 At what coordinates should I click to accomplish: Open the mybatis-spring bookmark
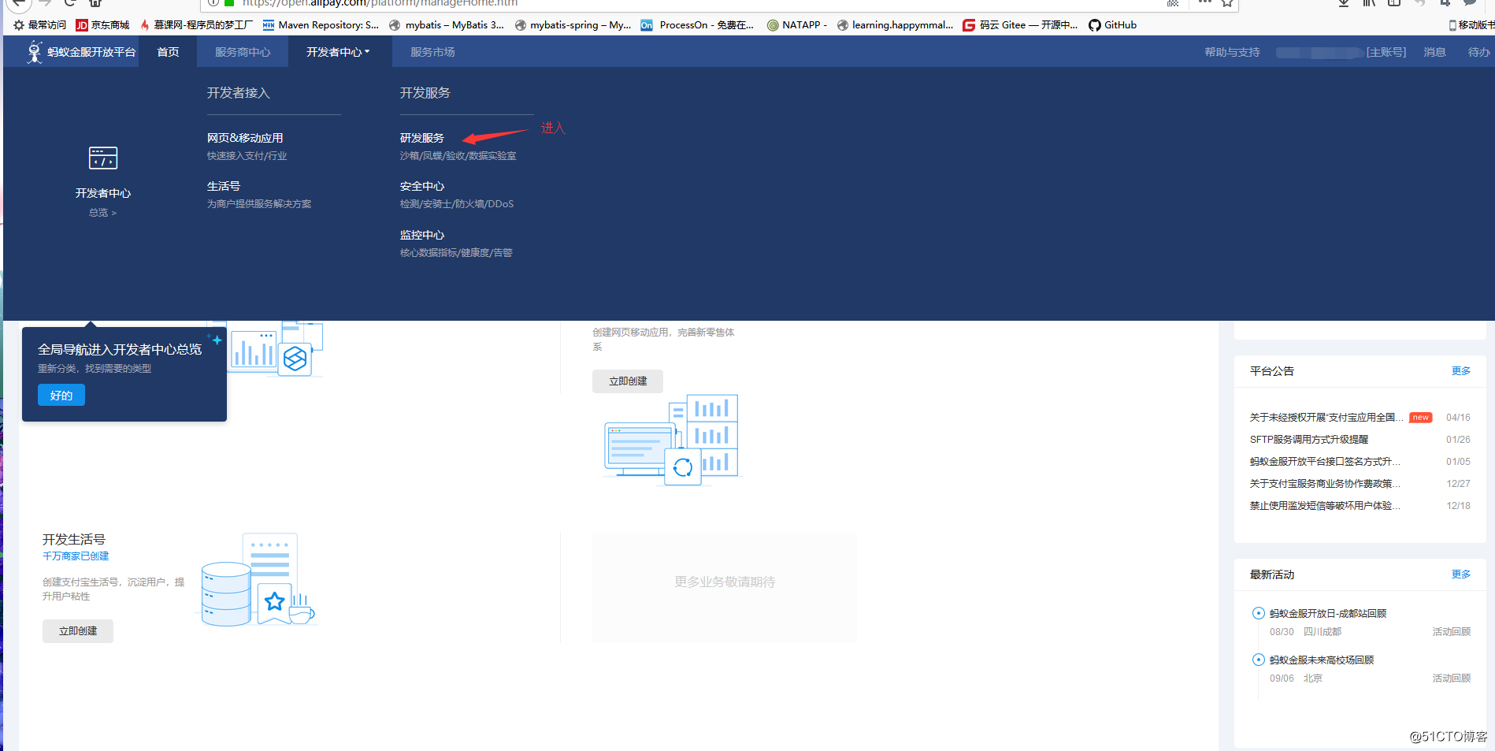coord(573,25)
